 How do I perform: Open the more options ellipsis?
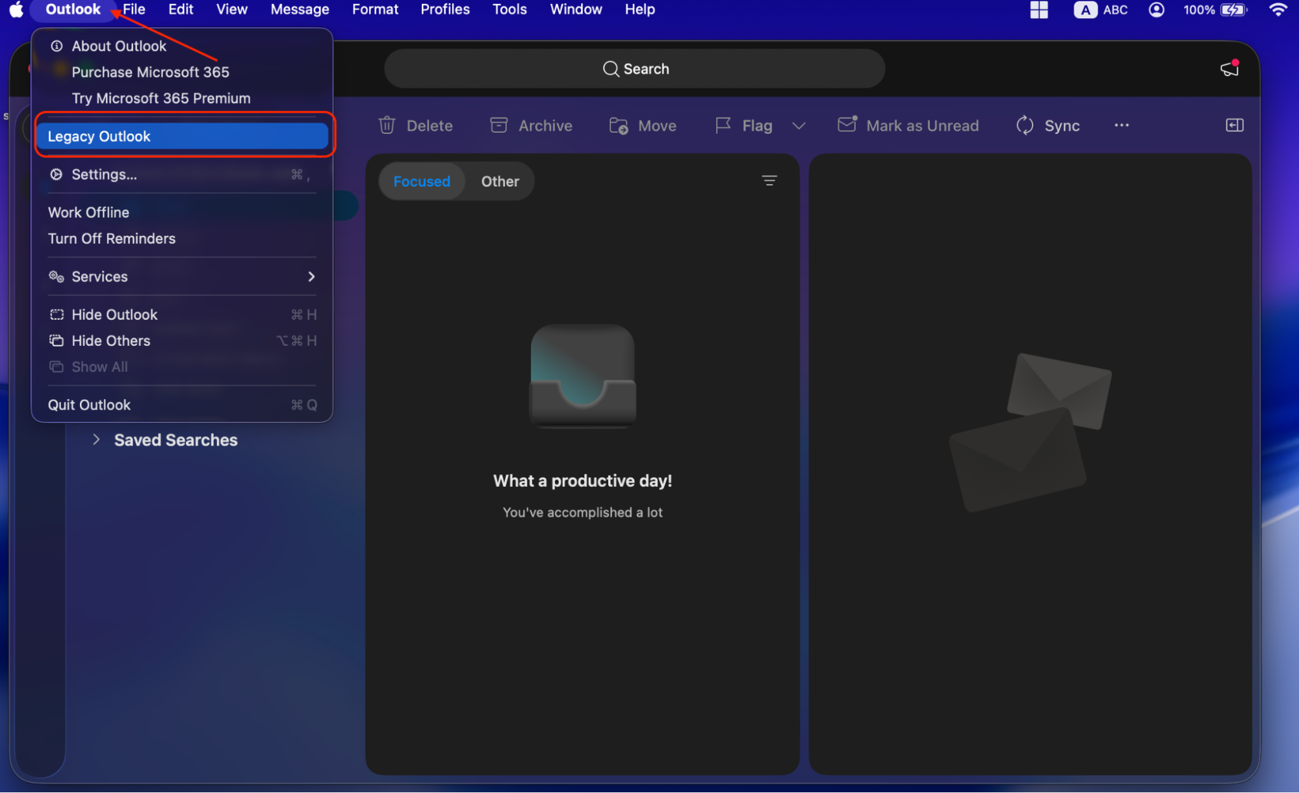(1121, 125)
